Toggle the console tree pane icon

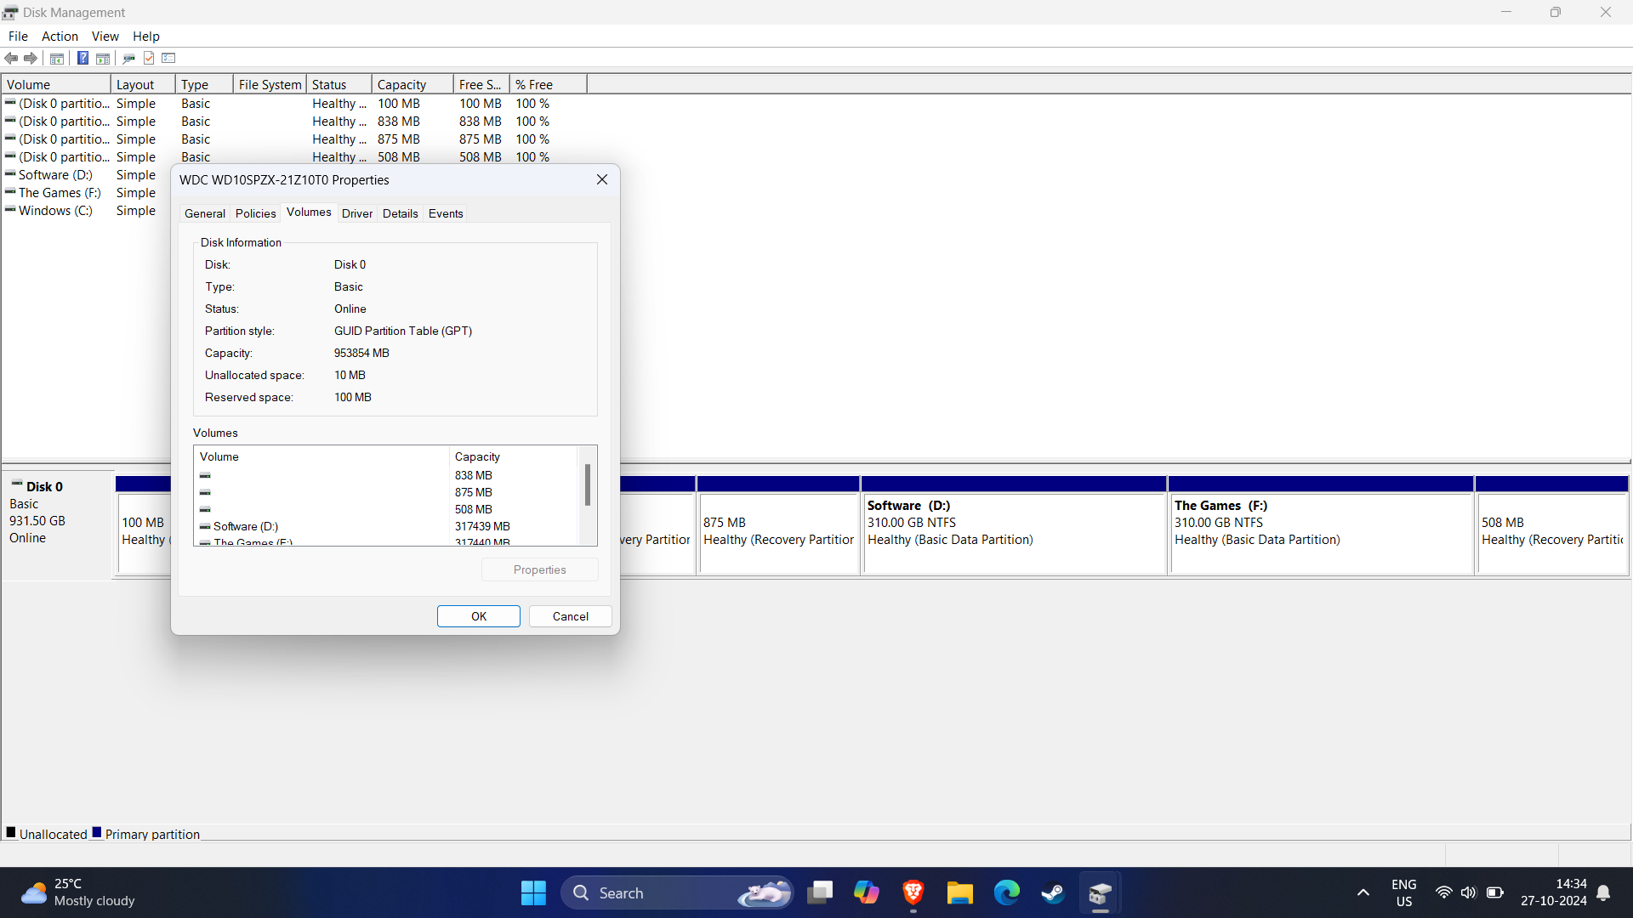pyautogui.click(x=56, y=58)
